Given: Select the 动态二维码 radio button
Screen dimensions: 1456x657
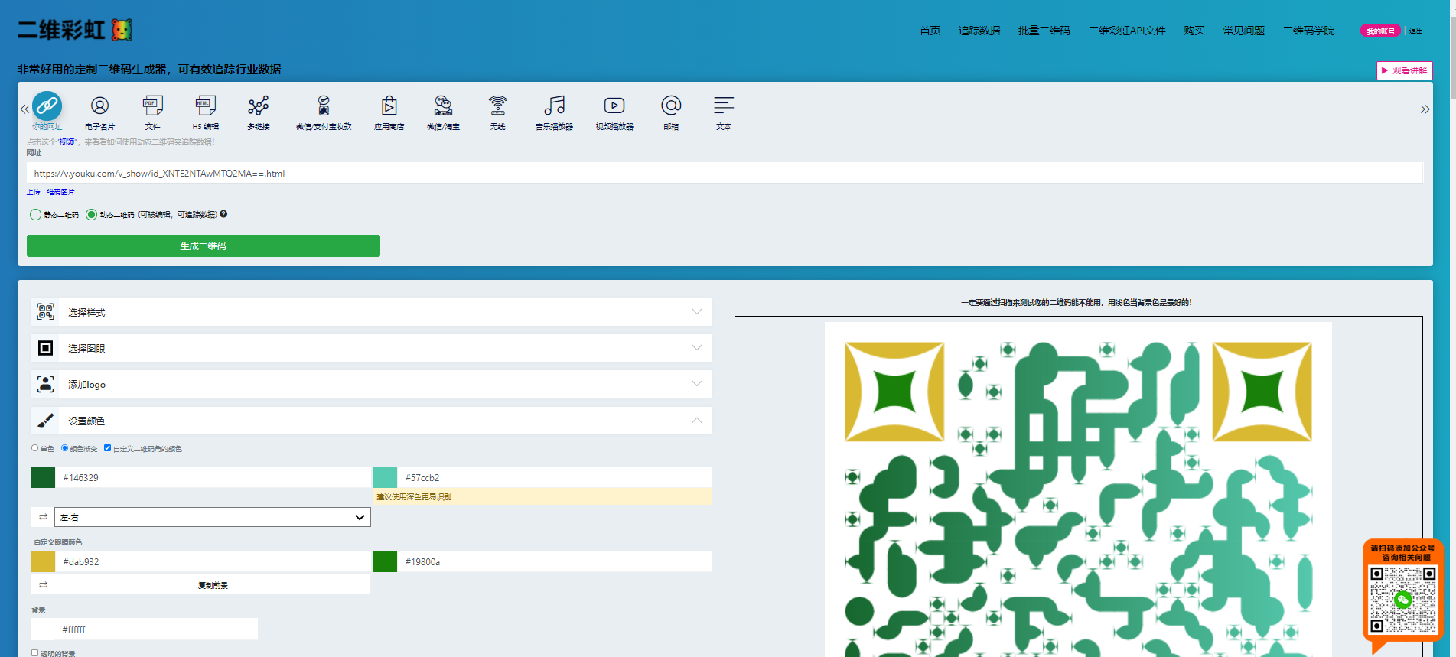Looking at the screenshot, I should click(x=92, y=214).
